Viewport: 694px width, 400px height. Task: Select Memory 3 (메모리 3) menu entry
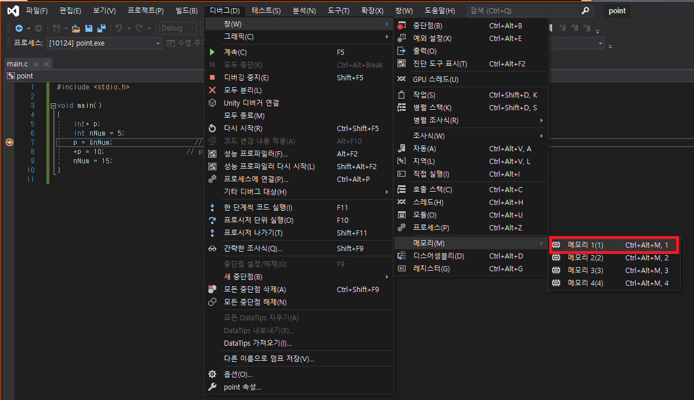(614, 270)
